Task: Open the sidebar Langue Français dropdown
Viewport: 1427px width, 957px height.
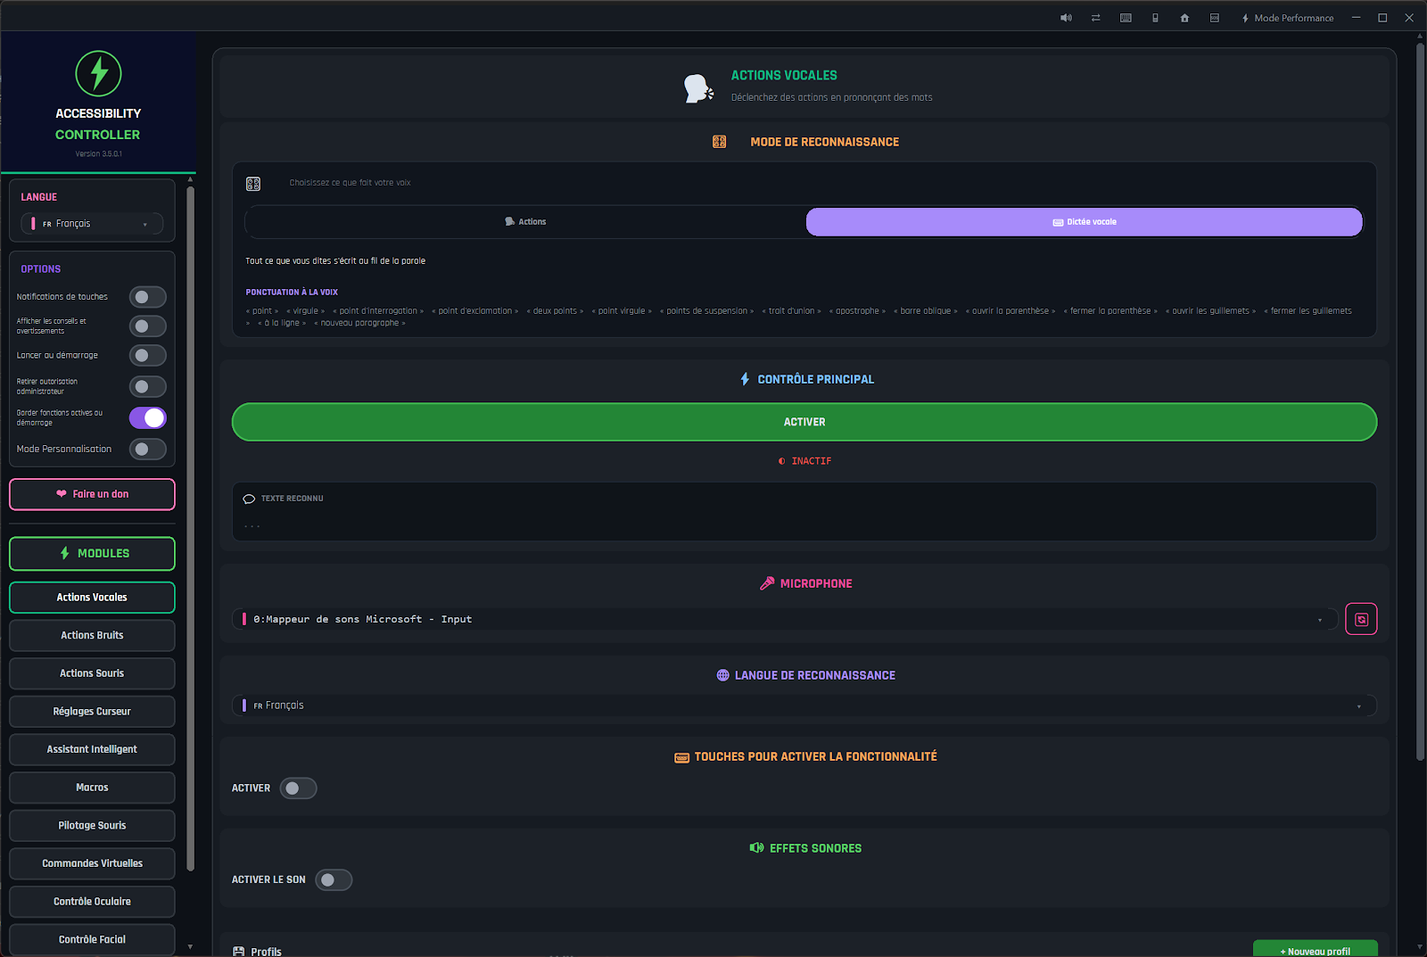Action: point(92,224)
